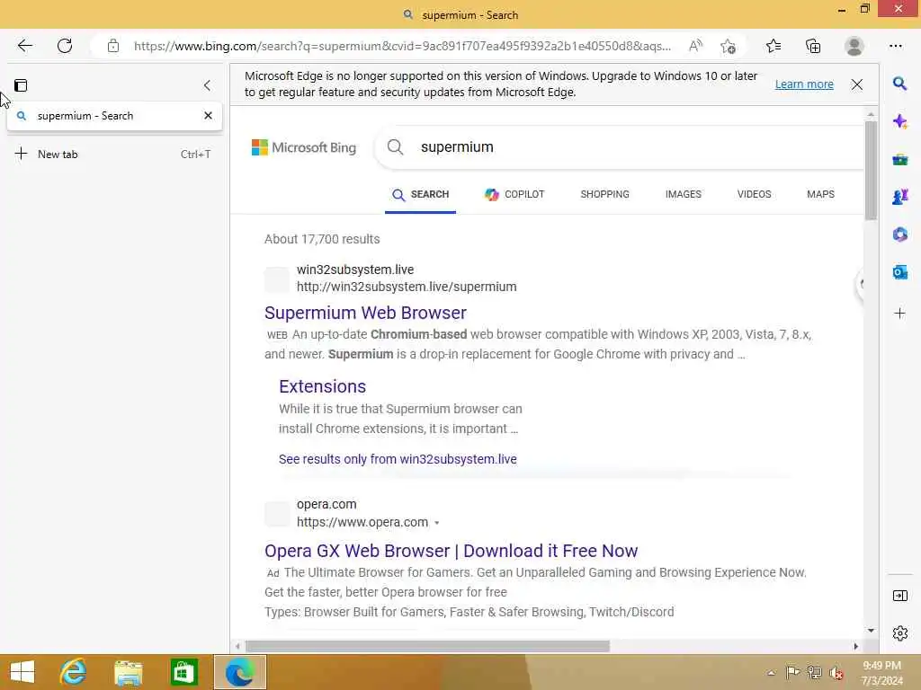
Task: Launch Internet Explorer from the taskbar
Action: click(x=74, y=672)
